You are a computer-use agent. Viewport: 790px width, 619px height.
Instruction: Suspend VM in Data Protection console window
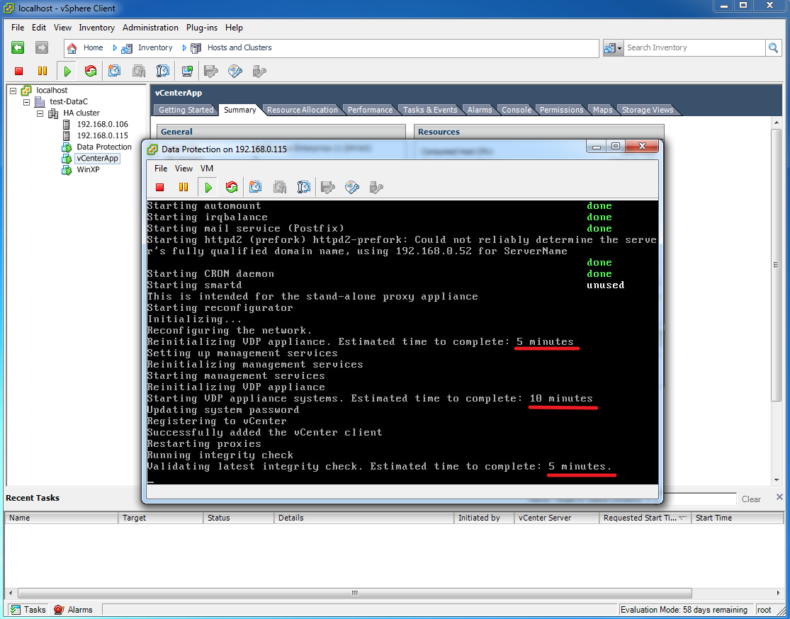pyautogui.click(x=184, y=188)
